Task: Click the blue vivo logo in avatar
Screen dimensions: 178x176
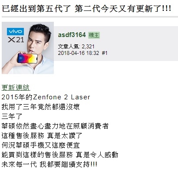Action: coord(15,31)
